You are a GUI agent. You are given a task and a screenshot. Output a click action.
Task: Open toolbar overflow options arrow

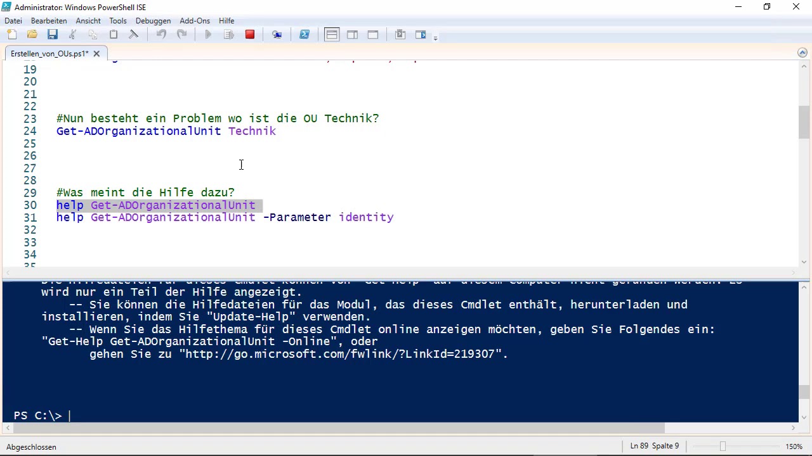point(435,38)
